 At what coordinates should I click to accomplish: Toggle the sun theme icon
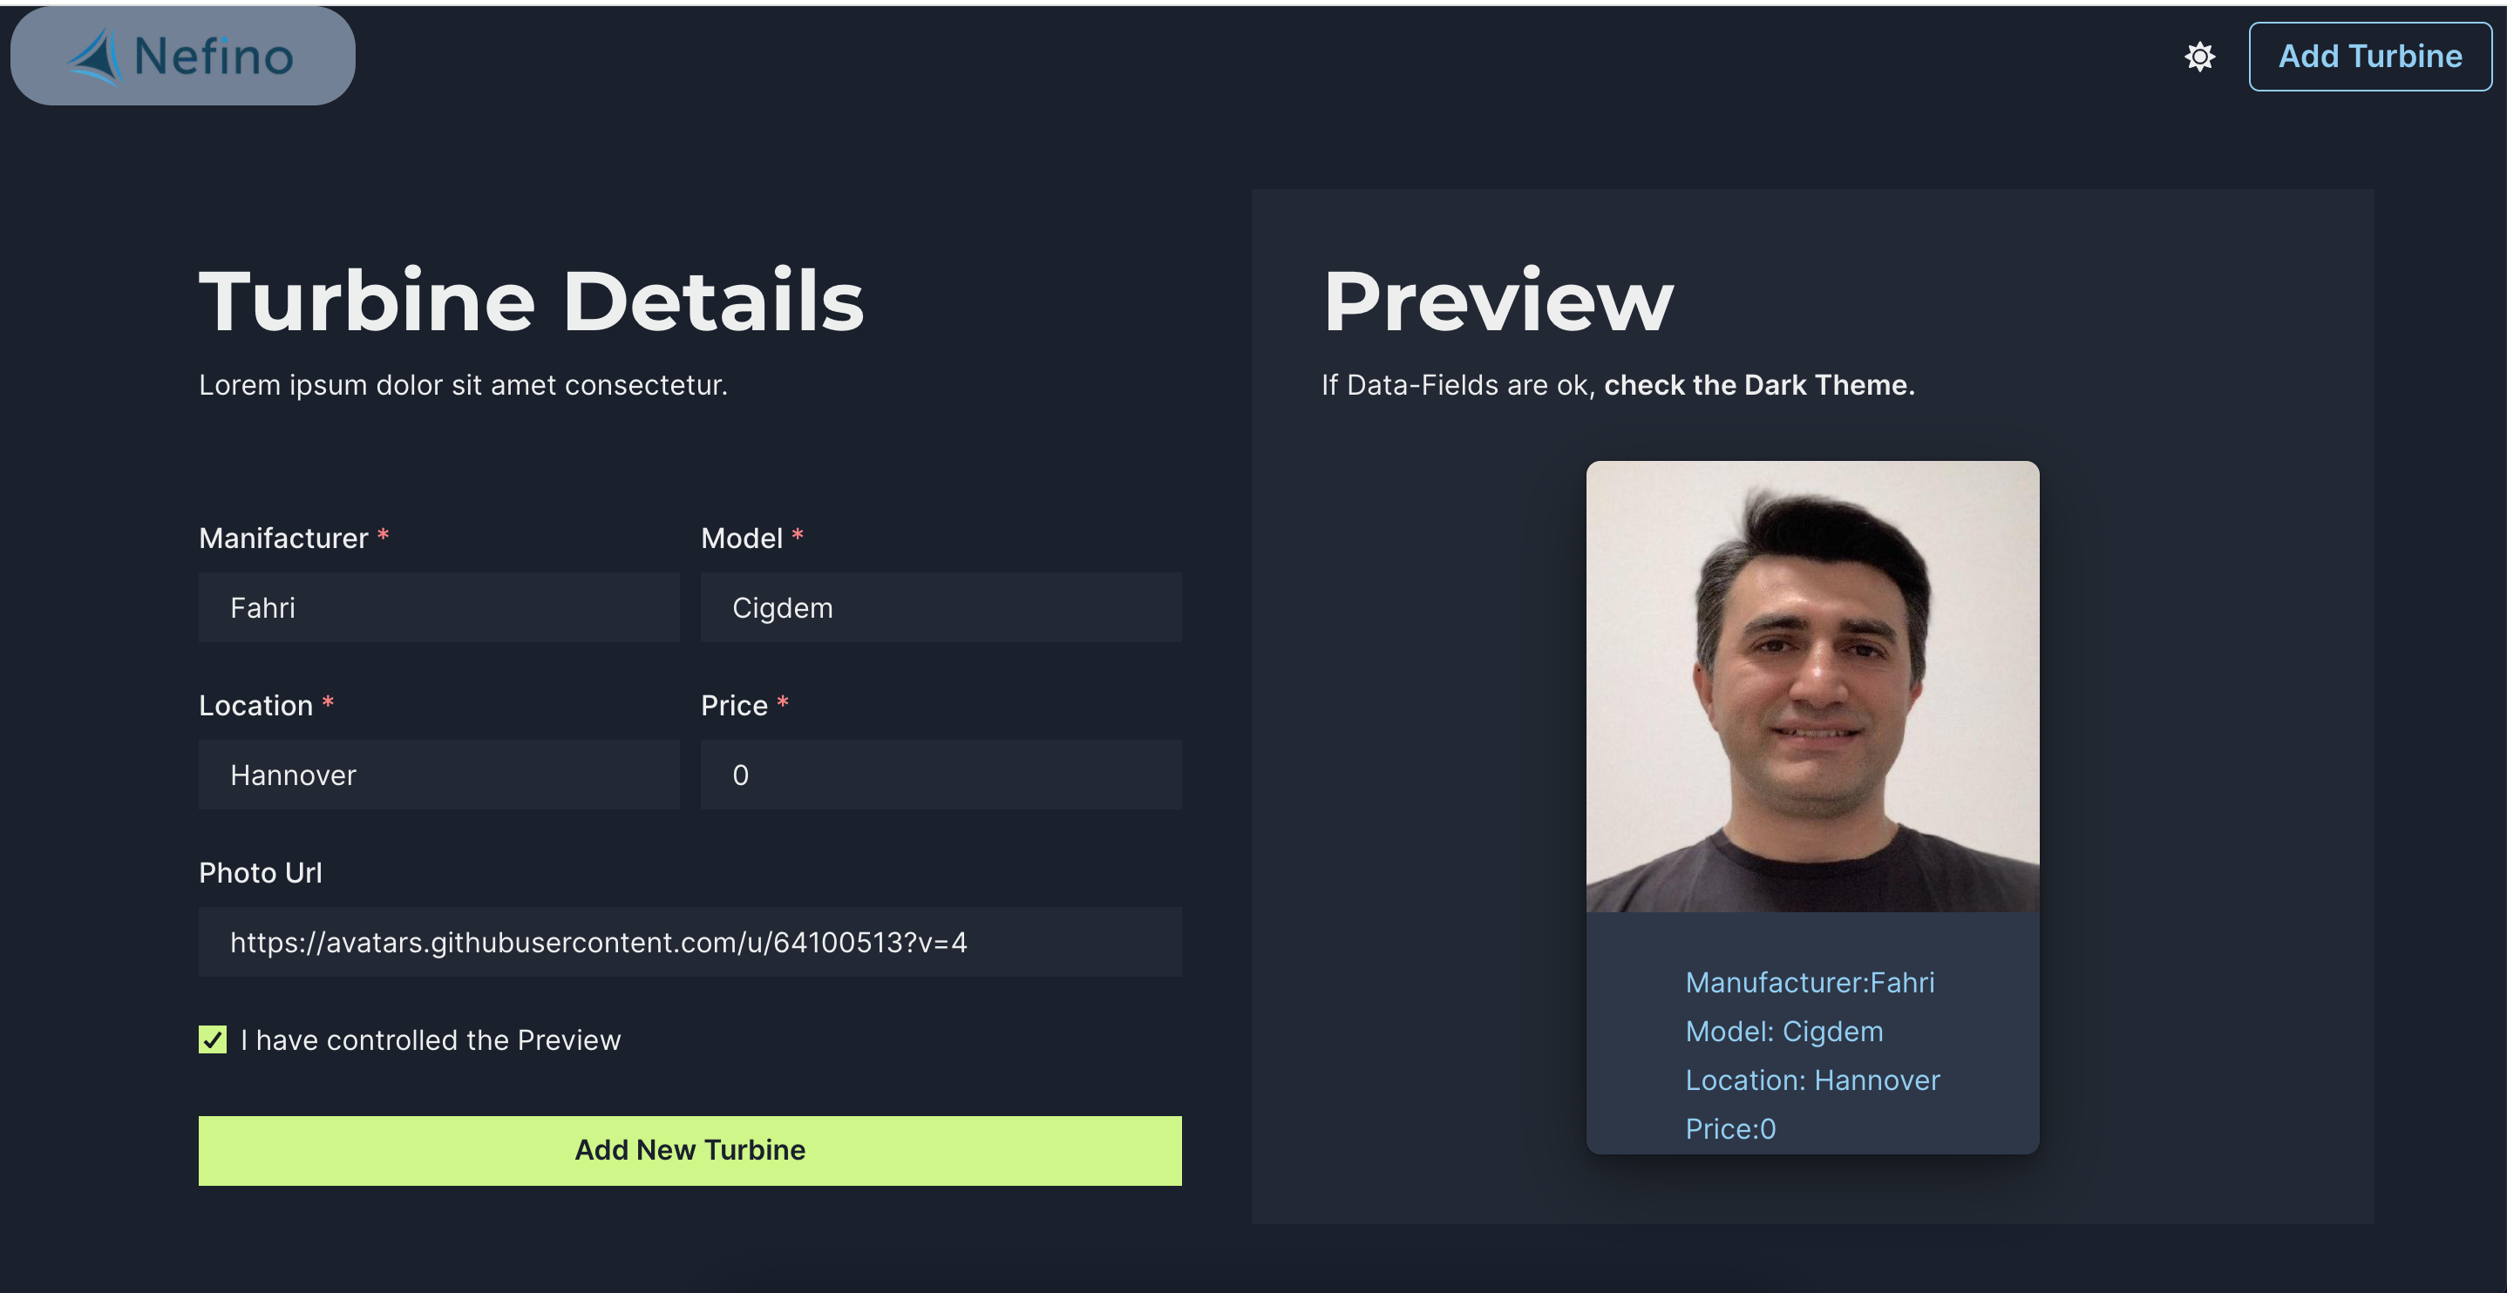pos(2199,57)
